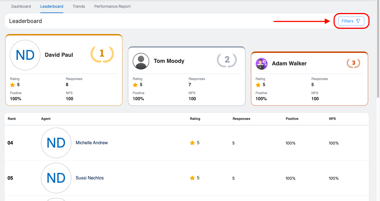Image resolution: width=380 pixels, height=201 pixels.
Task: Sort table by the Rating column header
Action: point(195,119)
